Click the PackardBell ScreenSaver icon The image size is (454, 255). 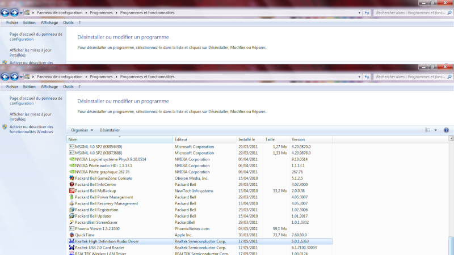point(72,222)
